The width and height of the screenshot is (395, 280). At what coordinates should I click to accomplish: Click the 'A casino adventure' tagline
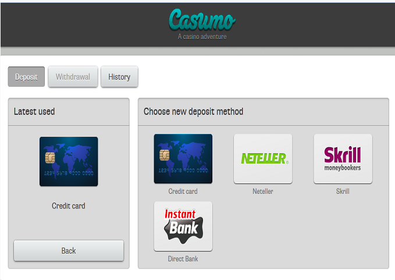(202, 37)
